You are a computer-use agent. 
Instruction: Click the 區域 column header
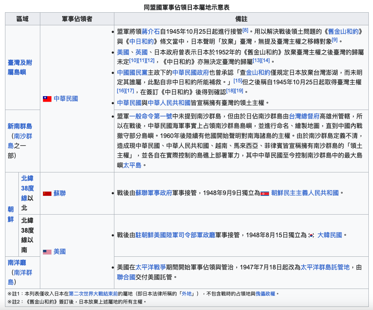23,19
